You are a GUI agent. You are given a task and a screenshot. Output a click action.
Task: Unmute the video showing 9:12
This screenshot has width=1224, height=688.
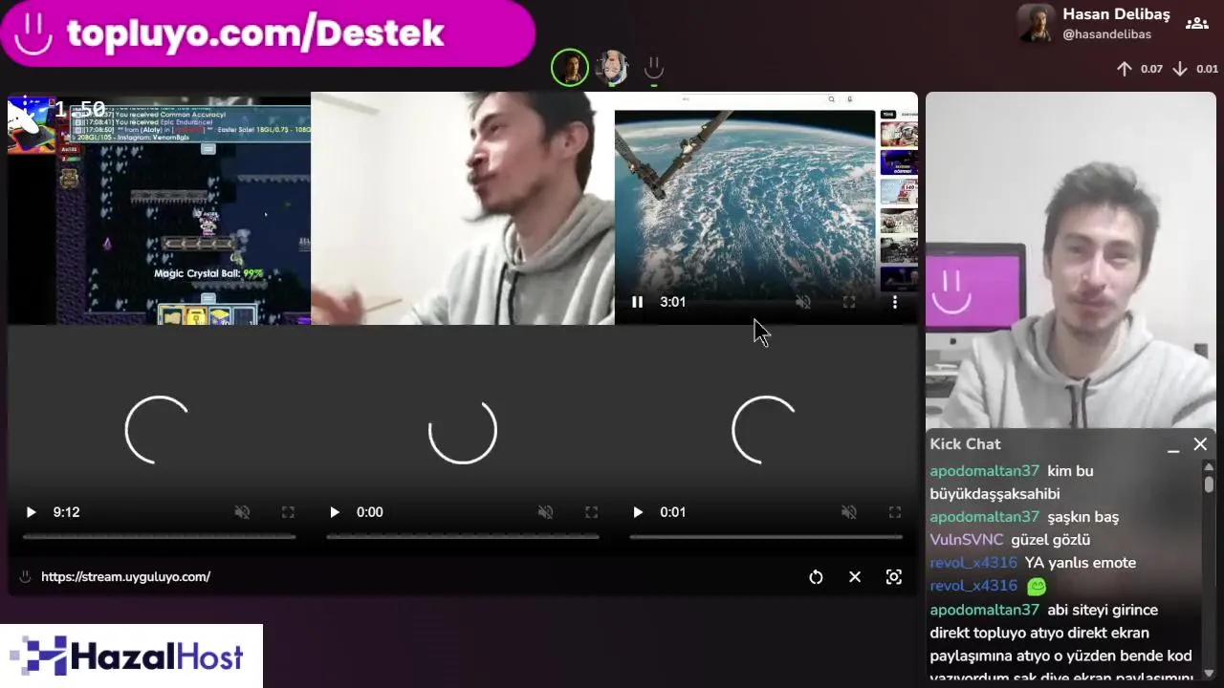click(242, 512)
